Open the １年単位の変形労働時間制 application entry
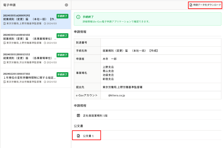Image resolution: width=224 pixels, height=148 pixels. point(29,78)
